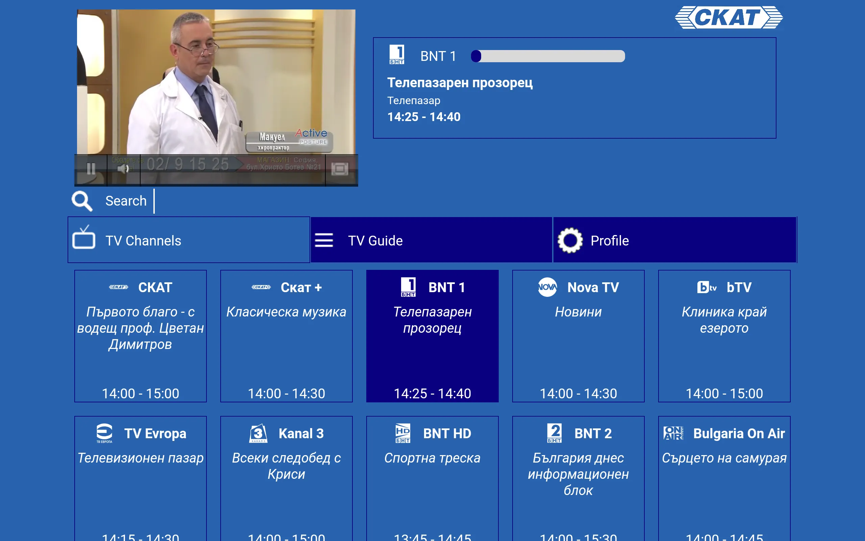The image size is (865, 541).
Task: Click 'Клиника край езерото' programme title
Action: tap(724, 320)
